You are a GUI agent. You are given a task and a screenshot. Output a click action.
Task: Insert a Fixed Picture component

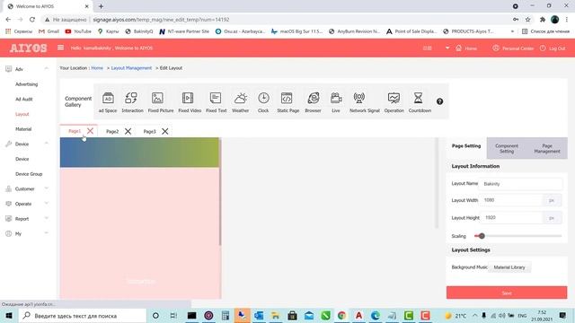click(161, 102)
